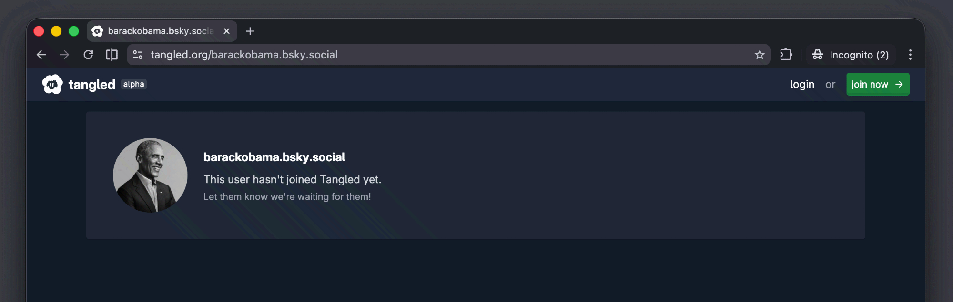The width and height of the screenshot is (953, 302).
Task: Click the circular profile avatar photo
Action: (150, 175)
